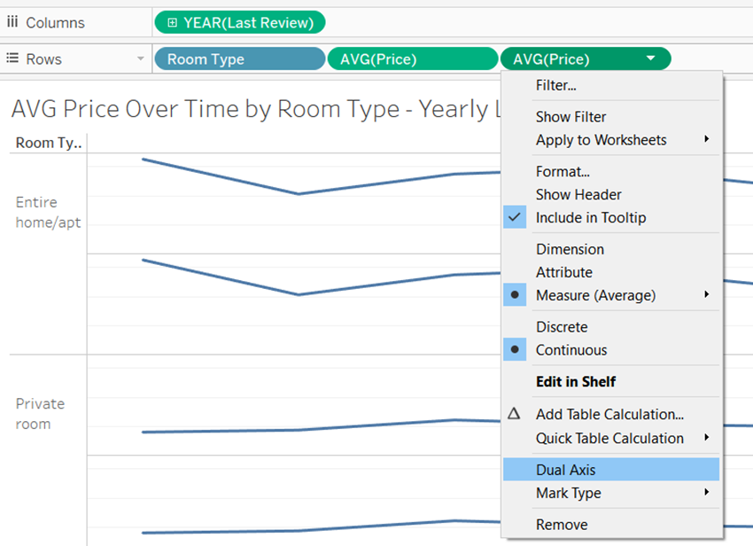Image resolution: width=753 pixels, height=546 pixels.
Task: Select Dual Axis from the context menu
Action: coord(565,470)
